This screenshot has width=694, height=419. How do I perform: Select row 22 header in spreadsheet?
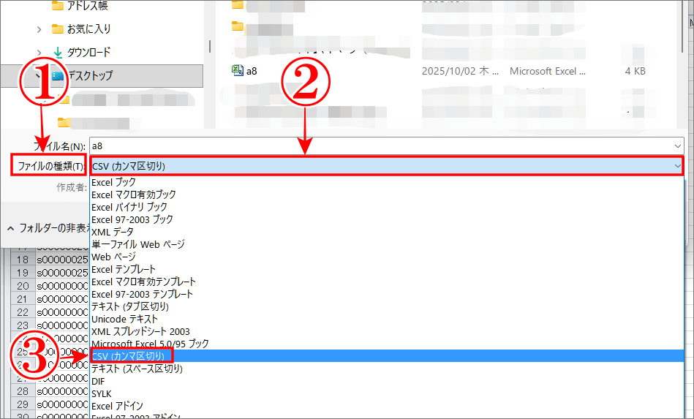coord(23,312)
